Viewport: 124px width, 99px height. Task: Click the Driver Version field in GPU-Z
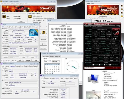click(x=106, y=55)
